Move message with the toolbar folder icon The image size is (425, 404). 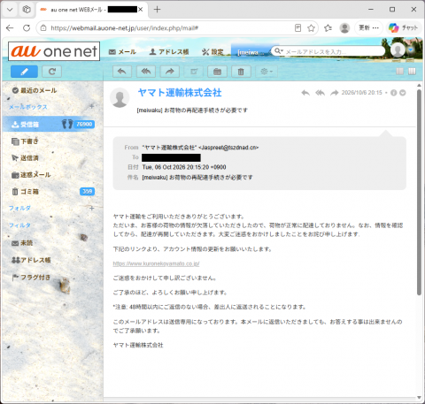click(x=217, y=72)
